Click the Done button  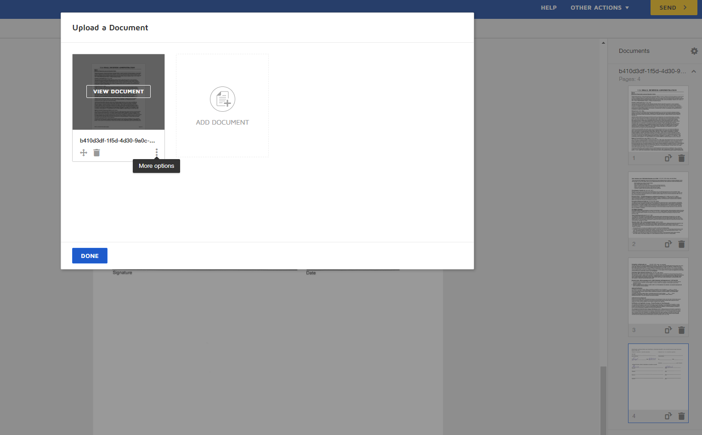[90, 256]
